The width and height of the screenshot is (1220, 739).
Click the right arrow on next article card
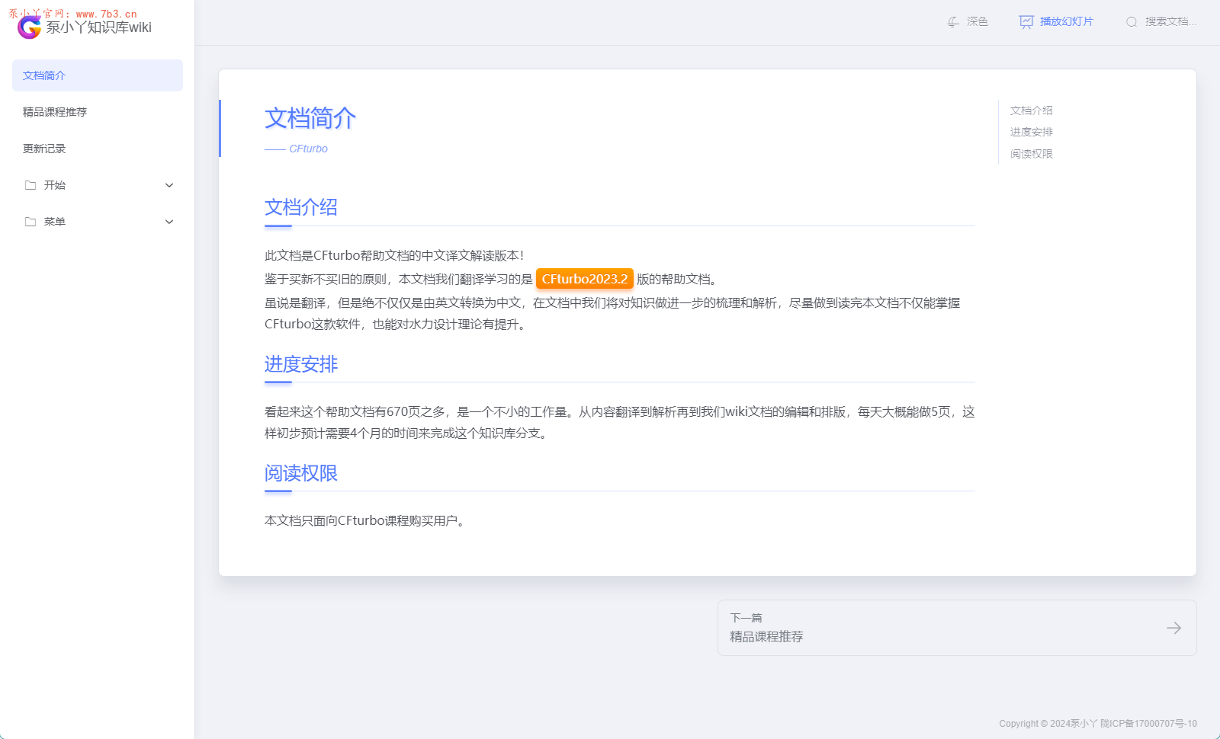pyautogui.click(x=1173, y=628)
